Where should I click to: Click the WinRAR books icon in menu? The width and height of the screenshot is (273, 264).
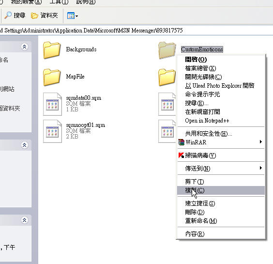181,142
